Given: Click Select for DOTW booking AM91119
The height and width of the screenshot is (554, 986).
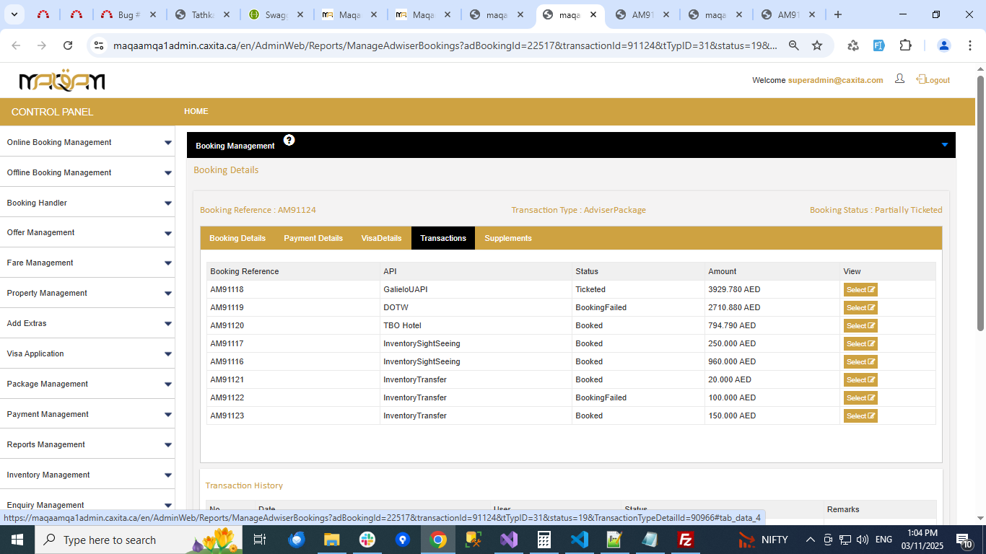Looking at the screenshot, I should [860, 308].
